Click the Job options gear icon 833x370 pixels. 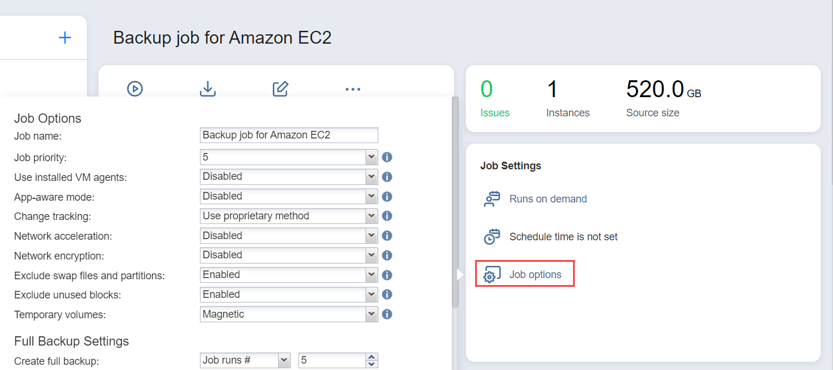click(x=490, y=275)
